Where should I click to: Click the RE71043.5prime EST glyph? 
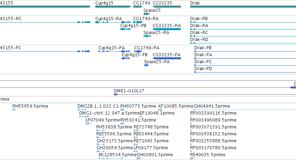point(136,144)
